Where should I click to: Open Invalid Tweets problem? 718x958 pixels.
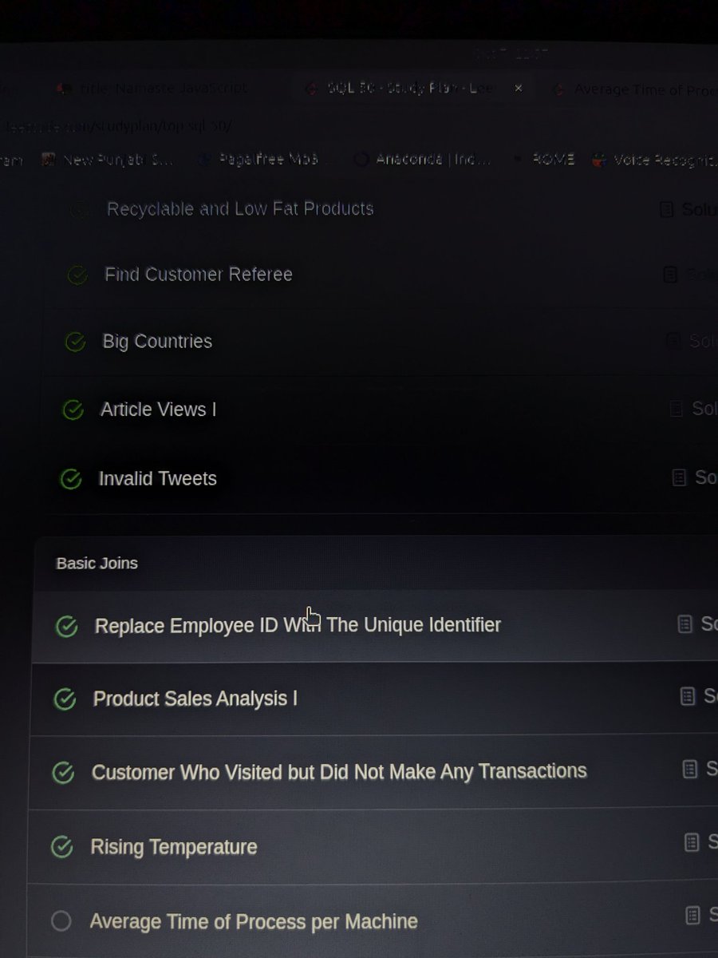pyautogui.click(x=157, y=478)
